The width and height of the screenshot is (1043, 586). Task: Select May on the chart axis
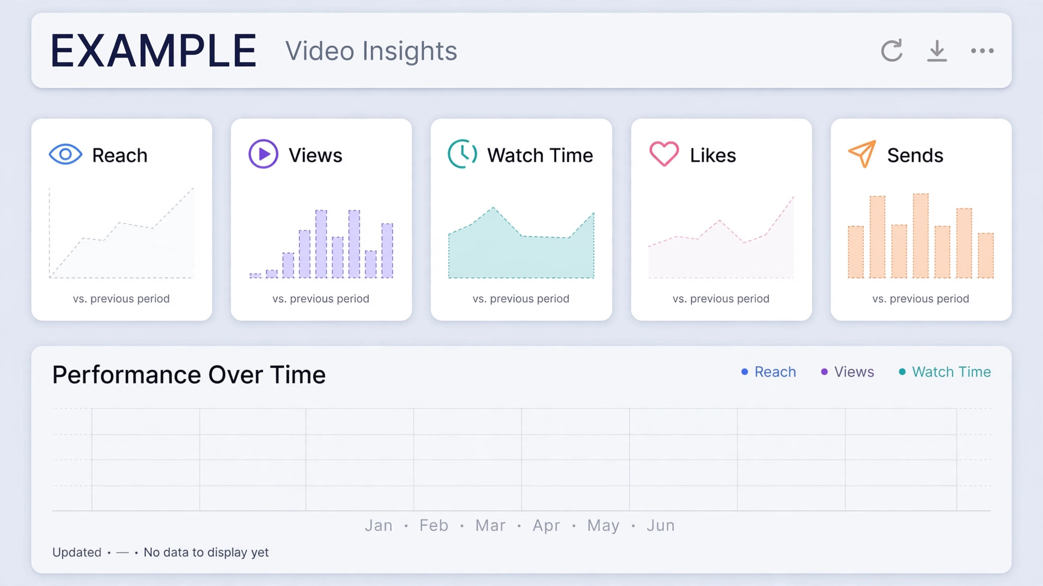tap(603, 525)
